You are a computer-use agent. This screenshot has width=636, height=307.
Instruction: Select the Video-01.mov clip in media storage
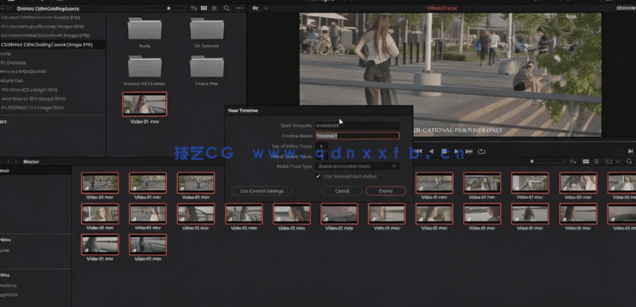click(x=144, y=104)
